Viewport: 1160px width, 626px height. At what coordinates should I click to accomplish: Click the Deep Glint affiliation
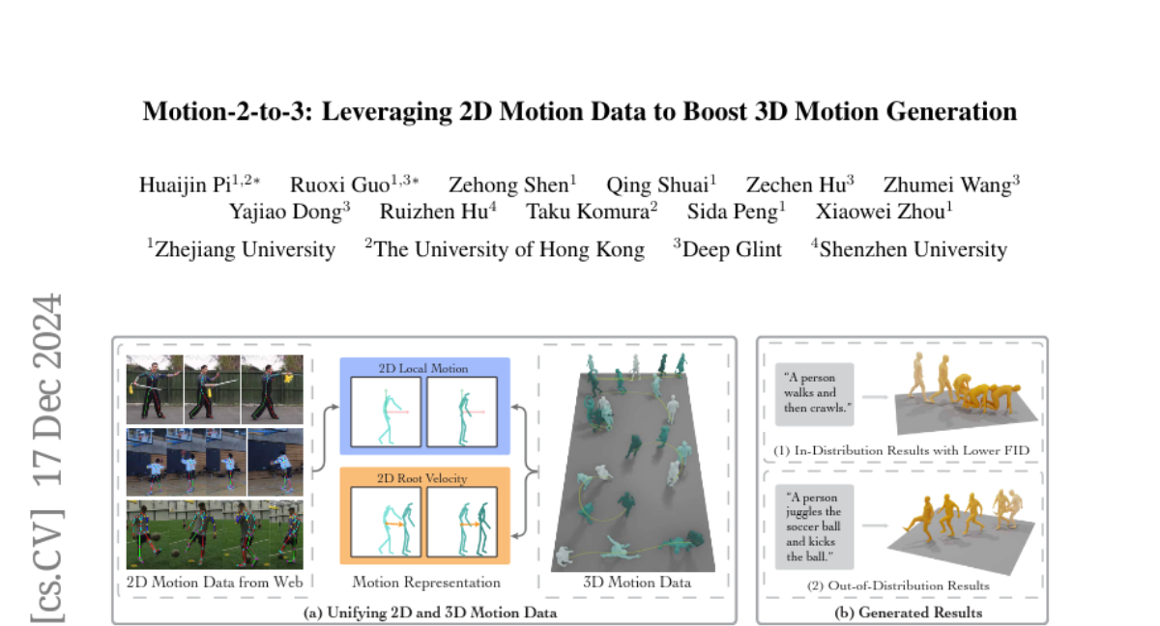click(x=727, y=249)
